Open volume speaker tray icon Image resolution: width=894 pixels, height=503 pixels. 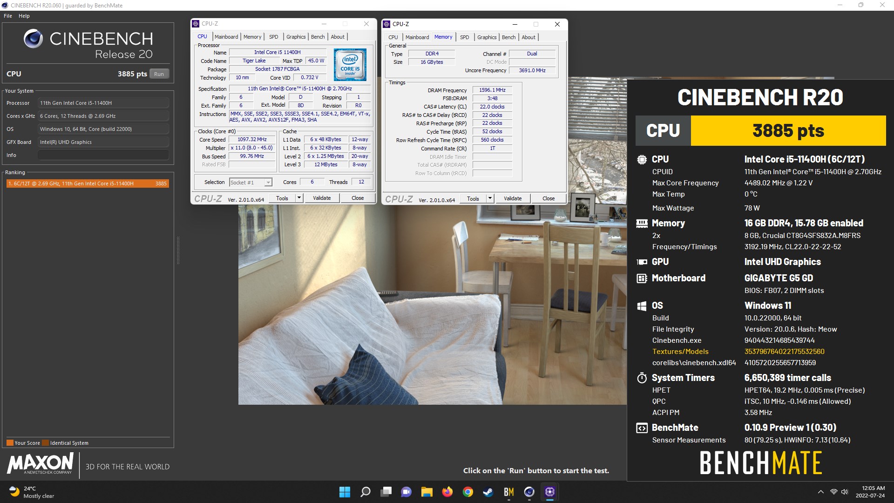(845, 492)
